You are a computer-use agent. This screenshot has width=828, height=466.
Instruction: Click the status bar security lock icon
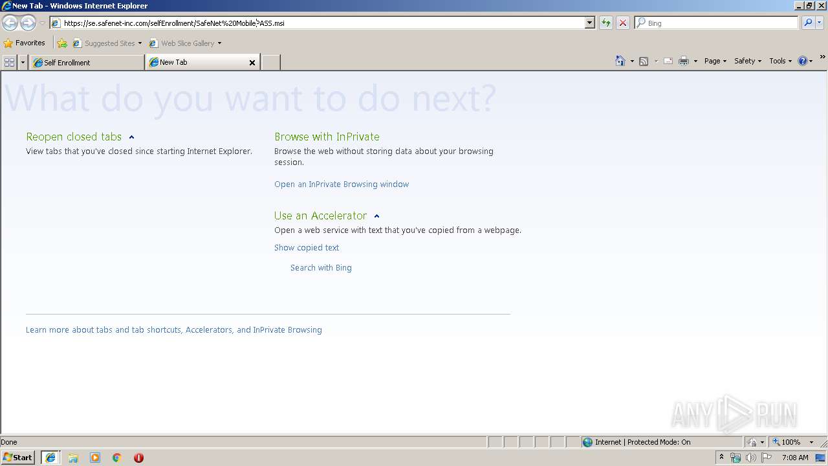pyautogui.click(x=752, y=442)
